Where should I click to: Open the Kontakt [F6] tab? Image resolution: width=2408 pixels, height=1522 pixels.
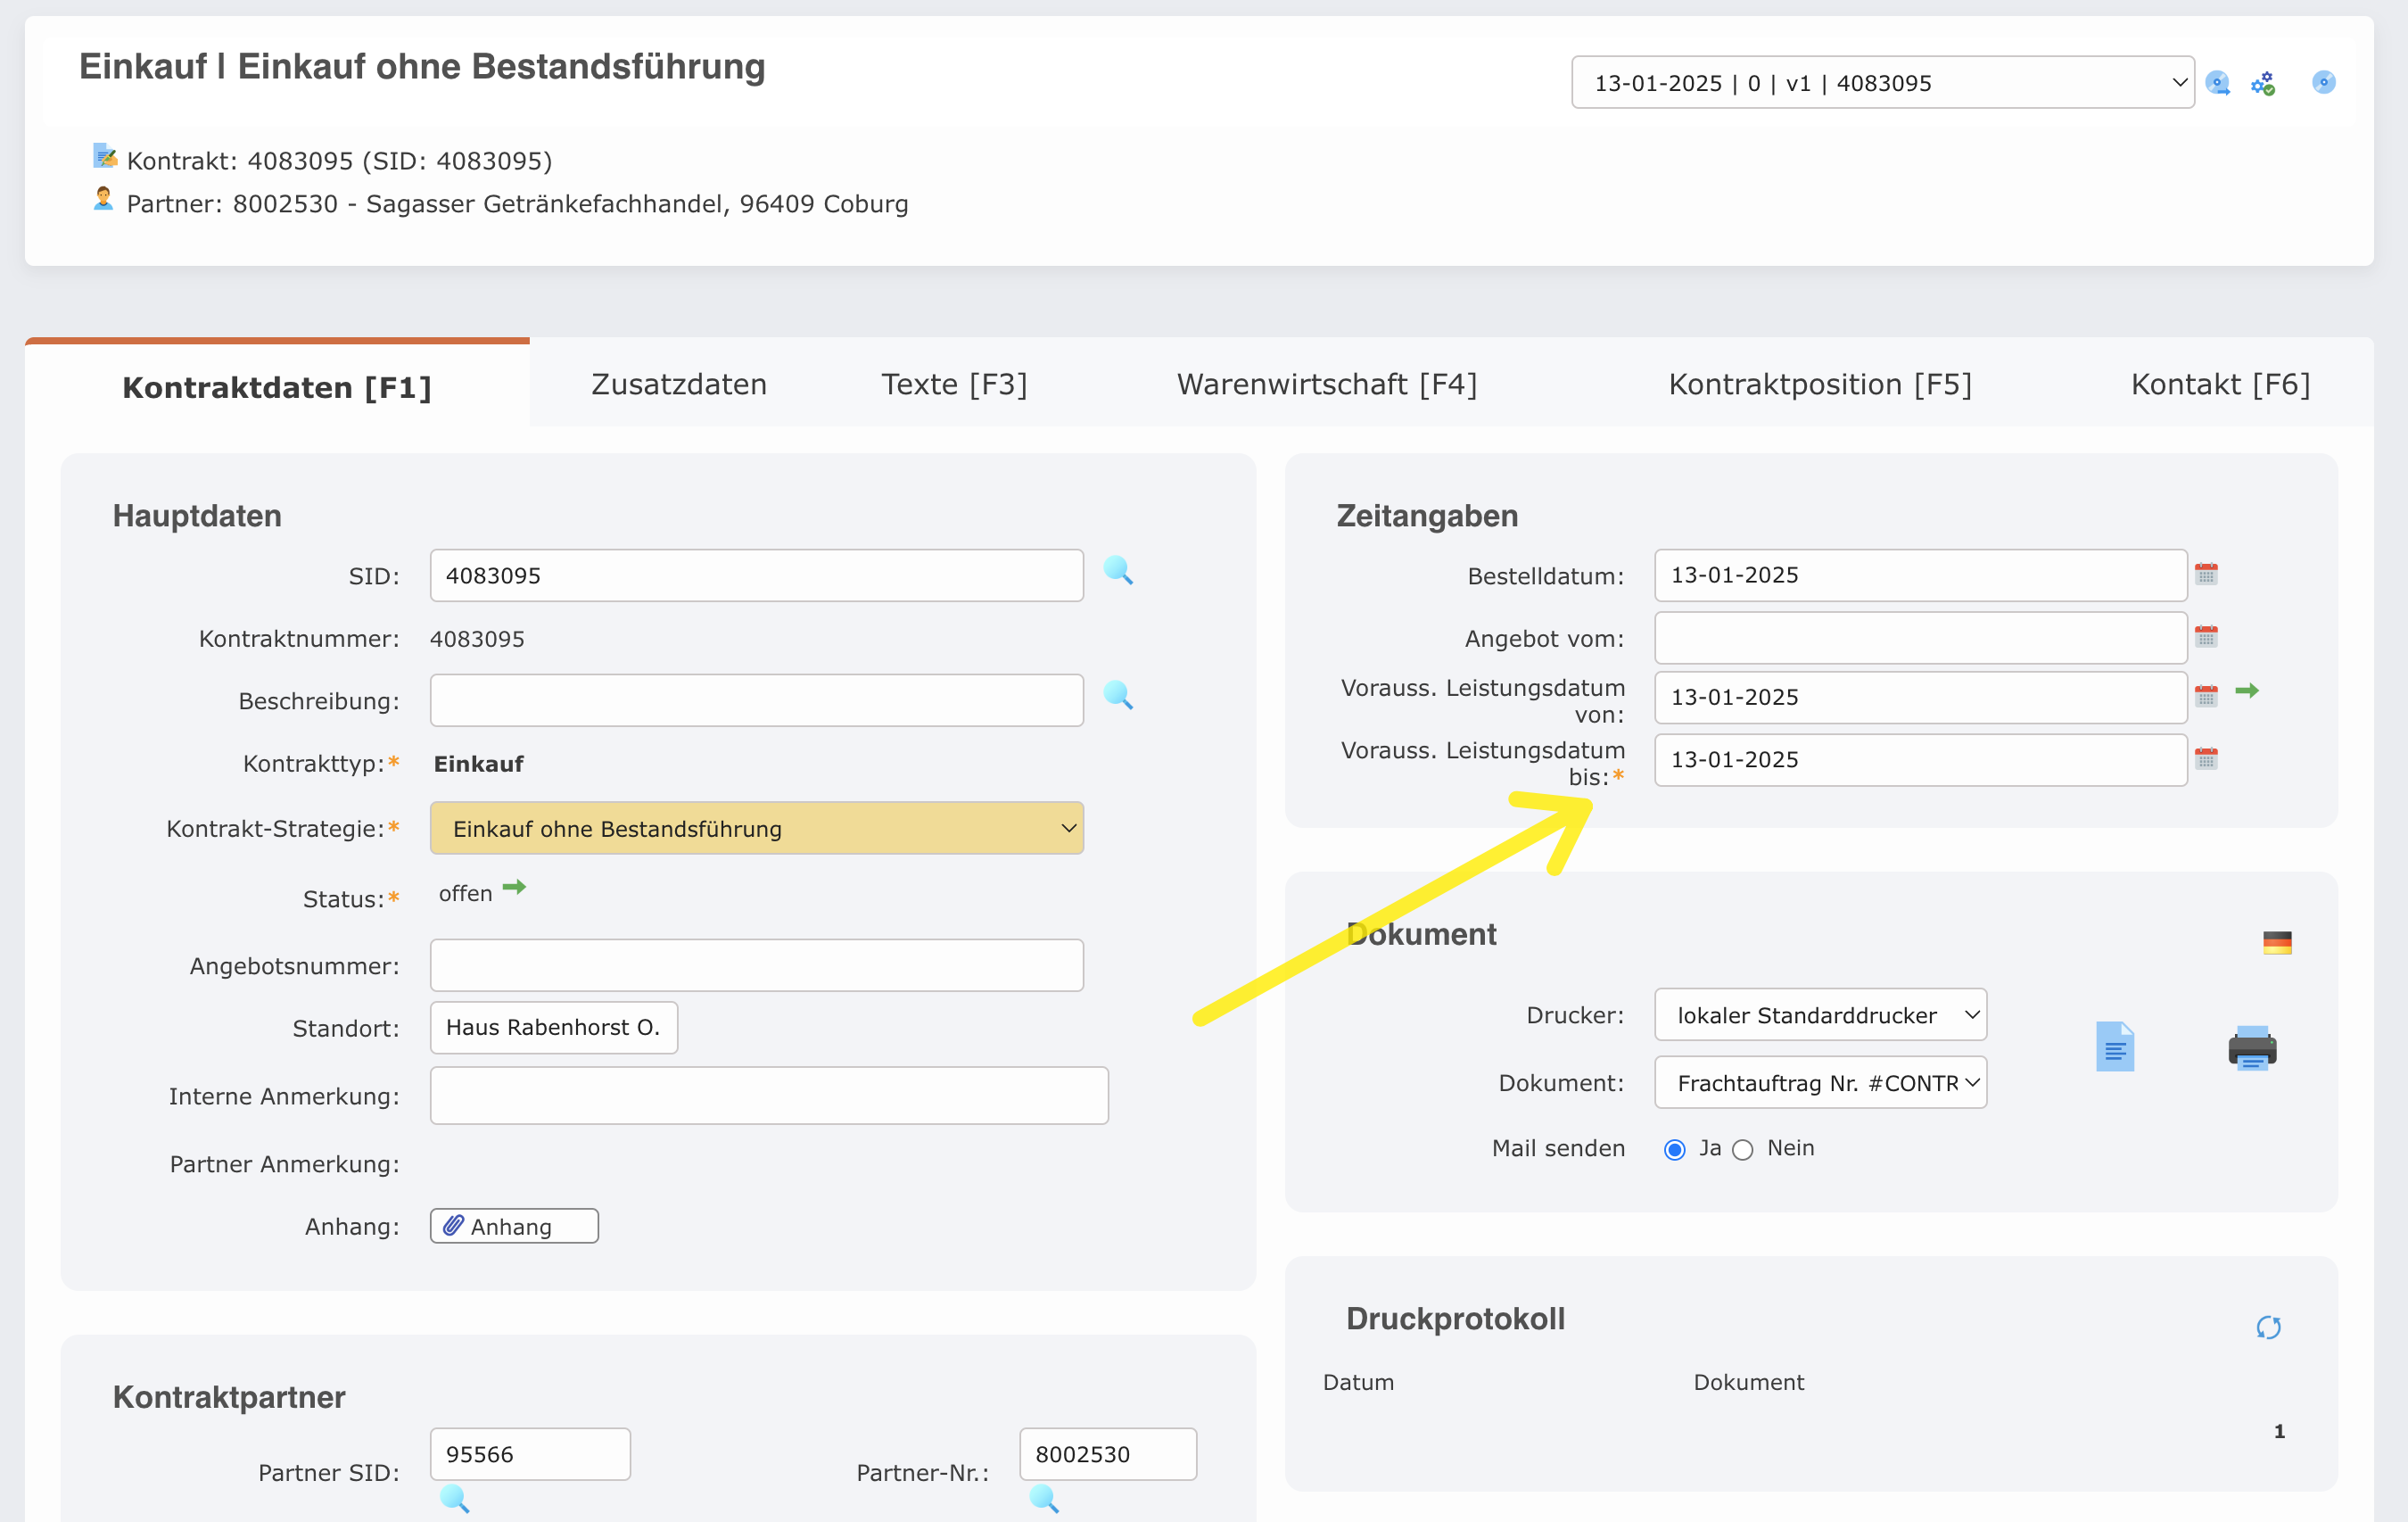(x=2219, y=384)
